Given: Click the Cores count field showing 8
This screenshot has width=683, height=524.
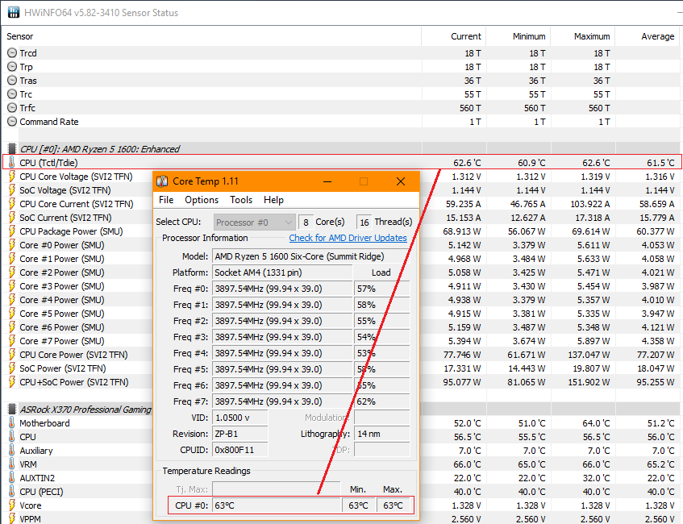Looking at the screenshot, I should coord(306,222).
